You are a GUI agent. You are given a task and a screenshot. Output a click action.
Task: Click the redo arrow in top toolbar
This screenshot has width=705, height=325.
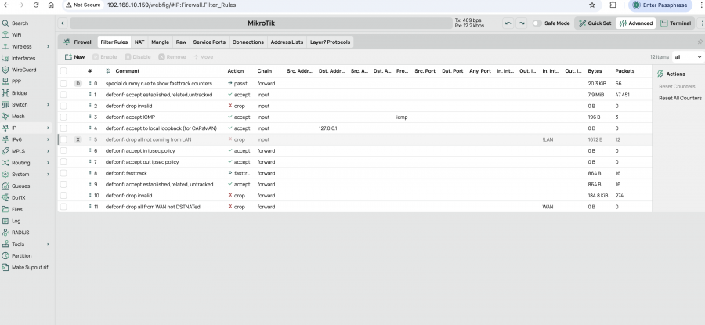tap(522, 23)
